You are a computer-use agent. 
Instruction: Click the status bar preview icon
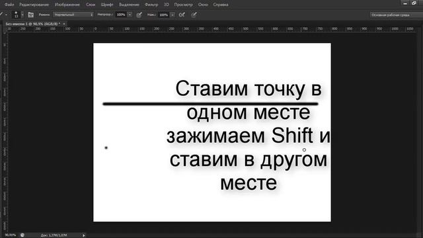pyautogui.click(x=22, y=235)
